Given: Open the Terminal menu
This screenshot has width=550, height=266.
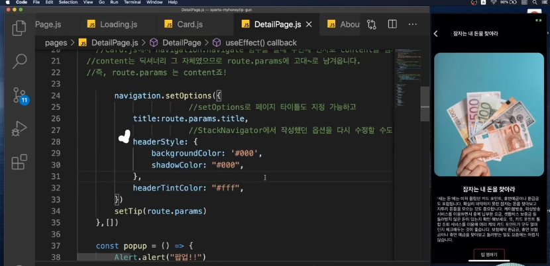Looking at the screenshot, I should 133,2.
